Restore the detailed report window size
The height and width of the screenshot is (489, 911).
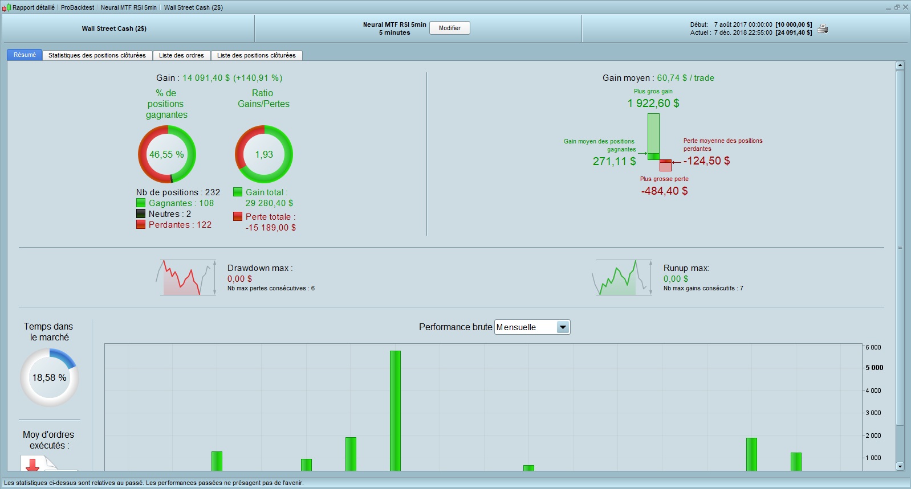[x=897, y=7]
